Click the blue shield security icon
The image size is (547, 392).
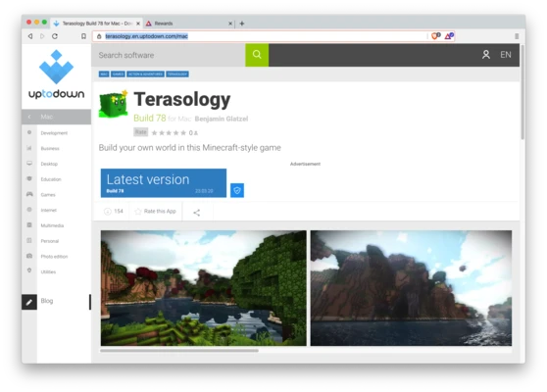pyautogui.click(x=237, y=190)
